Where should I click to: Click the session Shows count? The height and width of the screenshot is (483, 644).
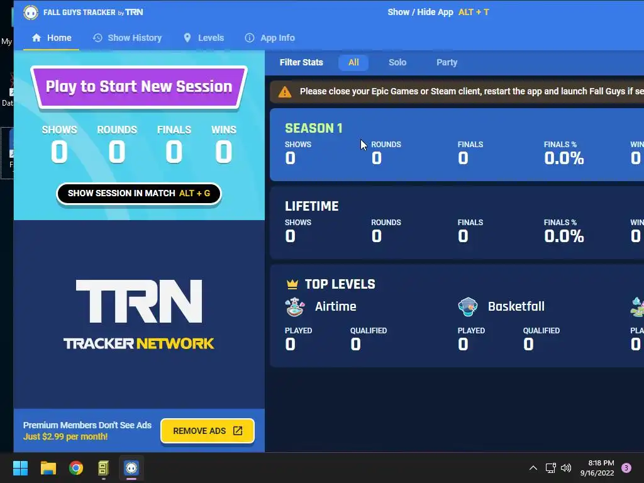tap(59, 152)
